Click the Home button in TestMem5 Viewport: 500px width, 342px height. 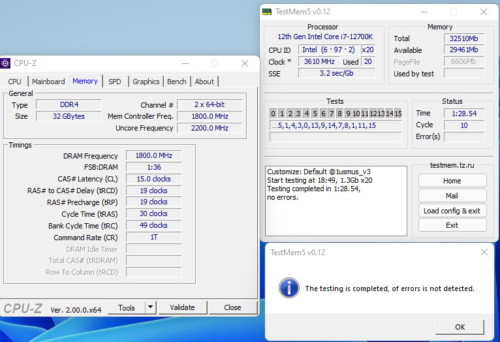point(452,181)
